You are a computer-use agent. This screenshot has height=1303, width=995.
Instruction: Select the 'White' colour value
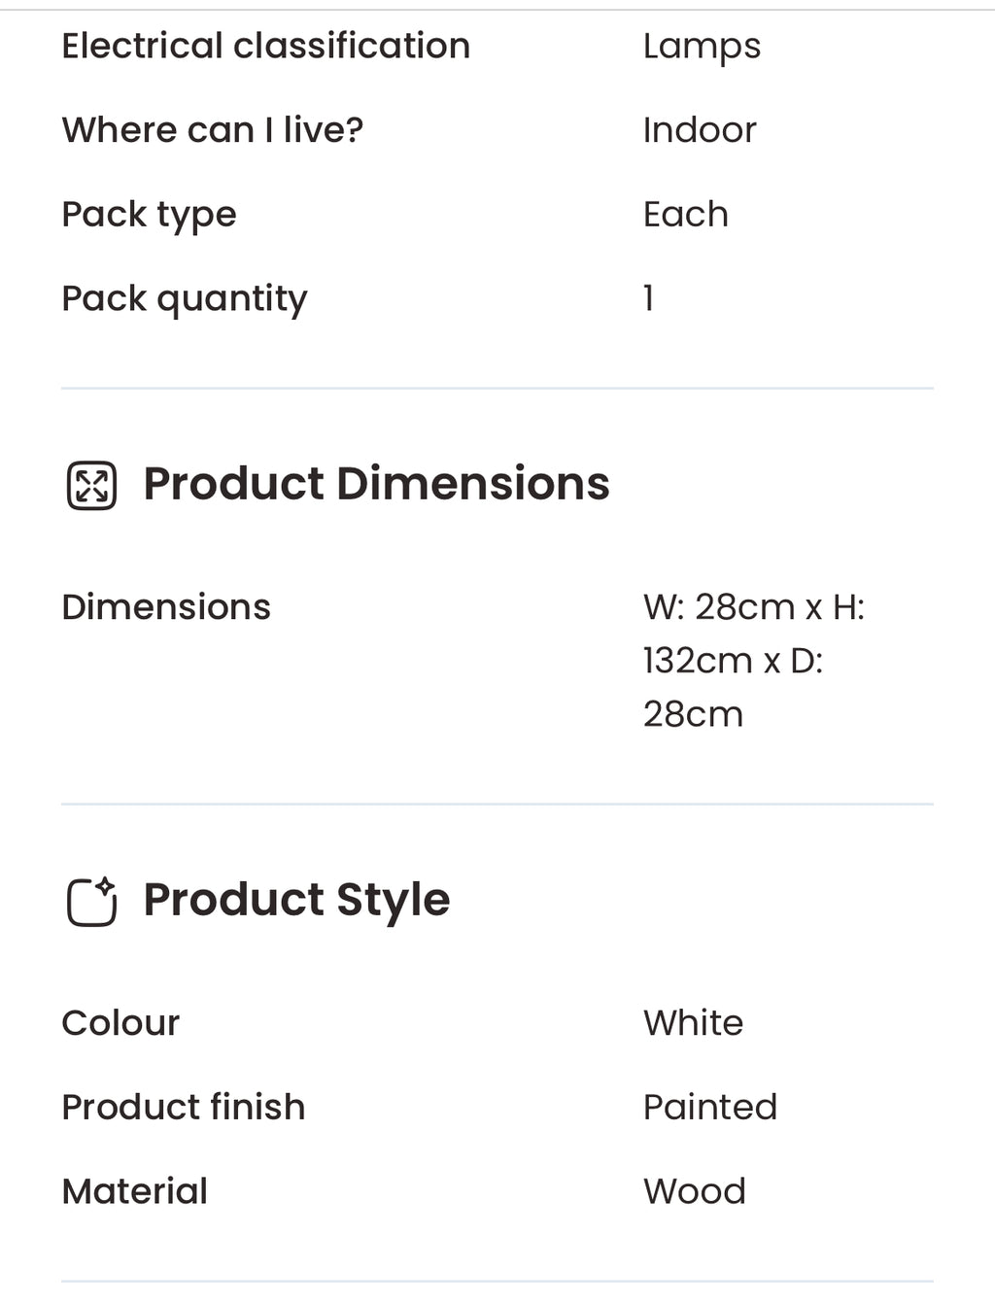[693, 1023]
